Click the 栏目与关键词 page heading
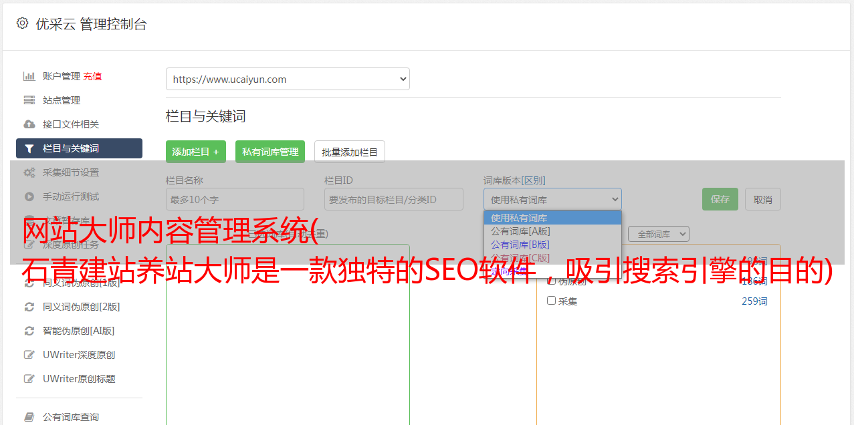Image resolution: width=854 pixels, height=425 pixels. pos(206,116)
